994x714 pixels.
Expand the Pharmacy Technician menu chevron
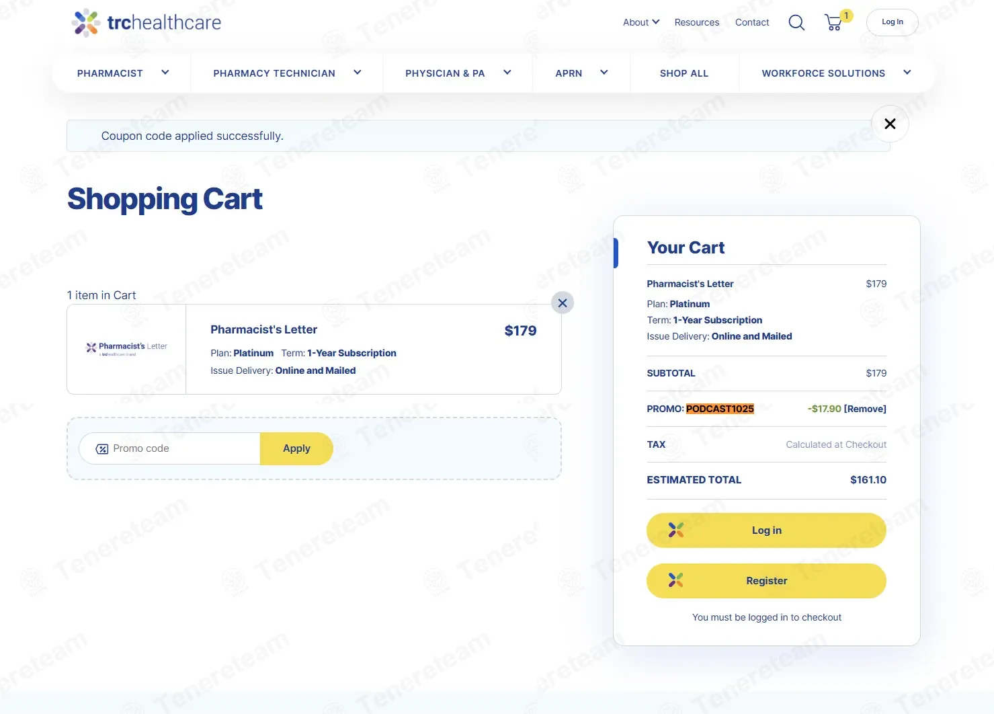click(x=358, y=73)
